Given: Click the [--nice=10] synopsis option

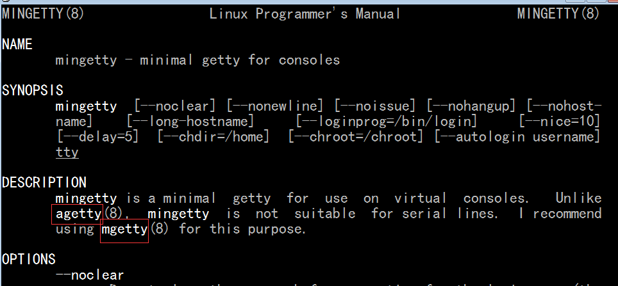Looking at the screenshot, I should click(x=560, y=122).
